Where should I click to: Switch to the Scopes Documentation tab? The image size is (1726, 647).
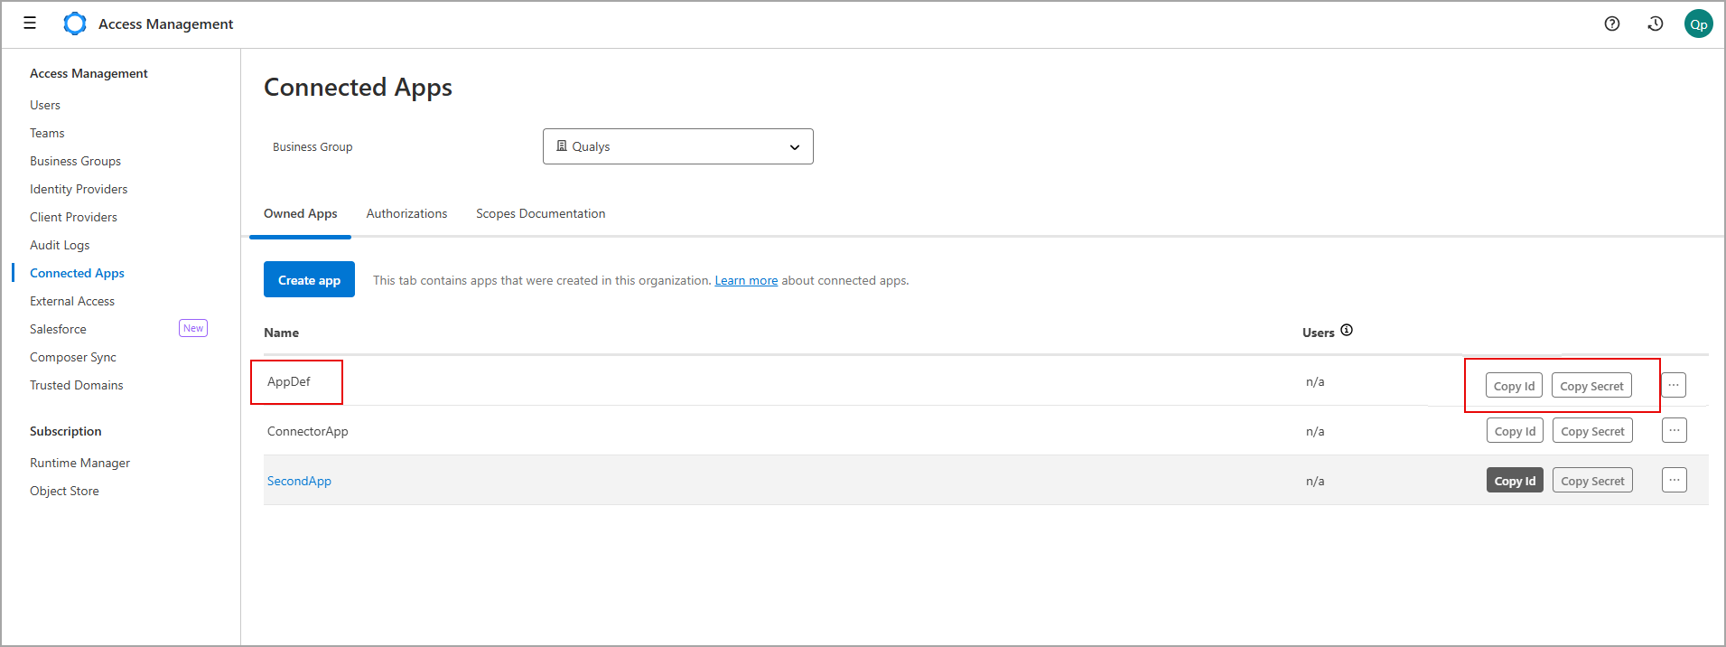tap(540, 214)
